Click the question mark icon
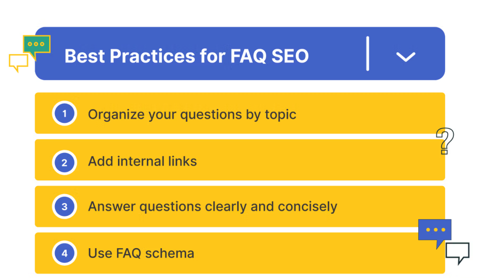Image resolution: width=485 pixels, height=278 pixels. [445, 141]
